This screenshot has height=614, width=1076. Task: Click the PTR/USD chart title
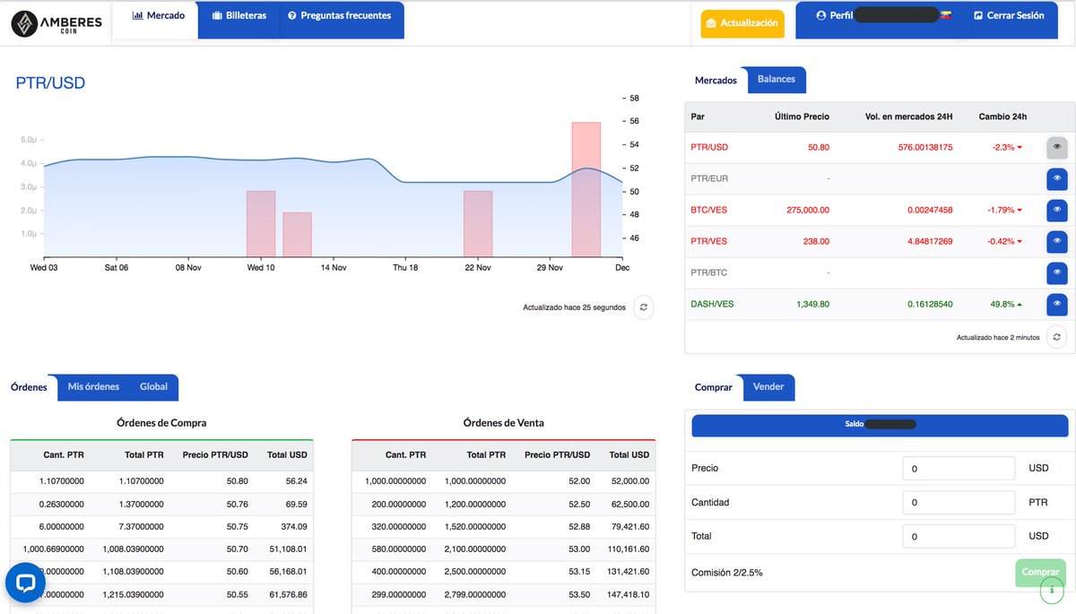(x=50, y=83)
